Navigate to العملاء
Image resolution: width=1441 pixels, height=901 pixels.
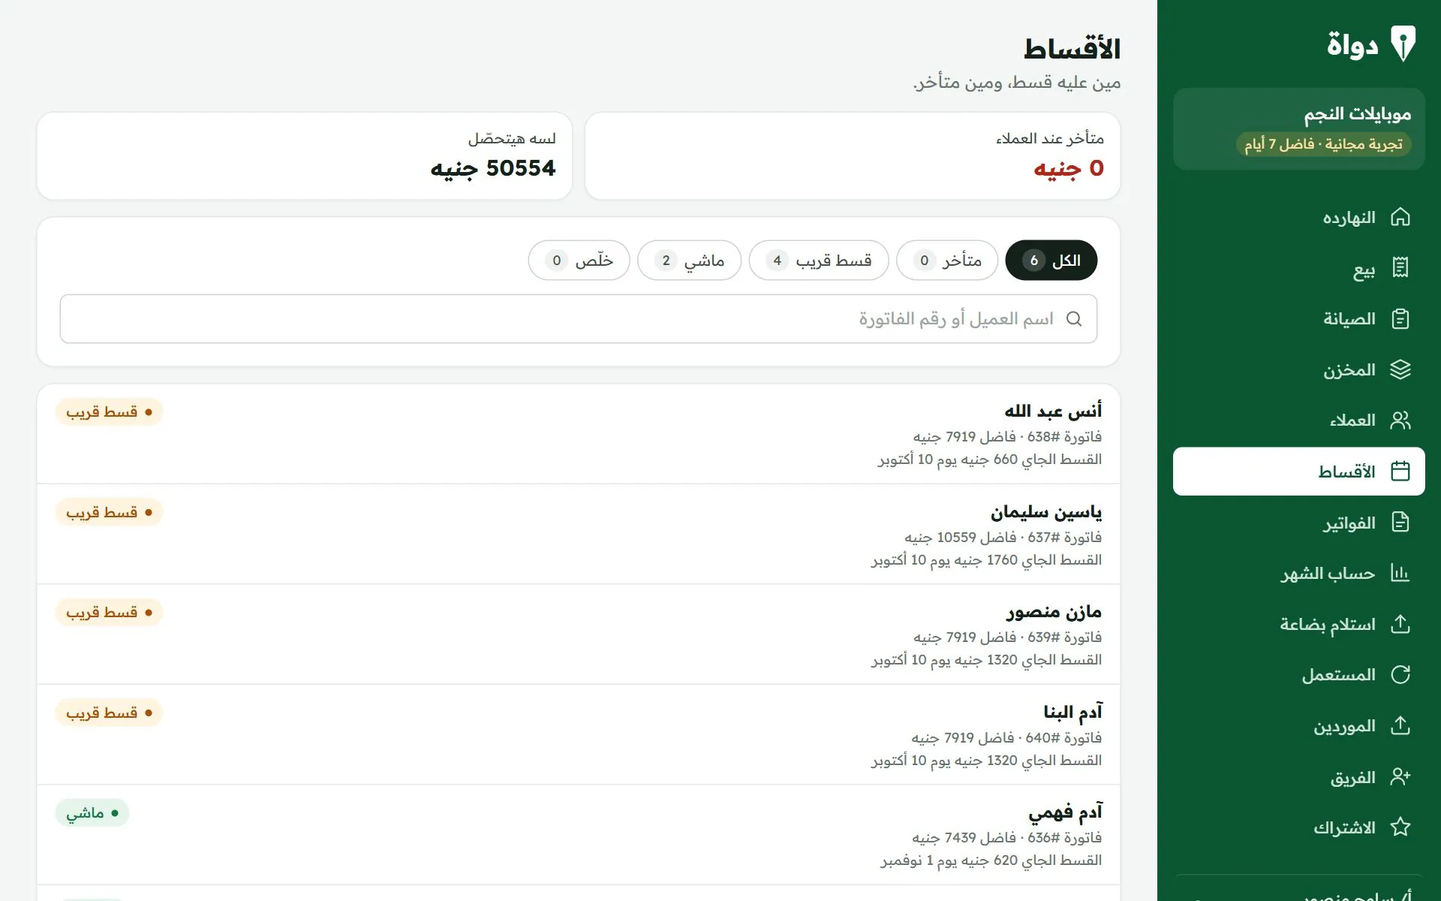pyautogui.click(x=1298, y=420)
